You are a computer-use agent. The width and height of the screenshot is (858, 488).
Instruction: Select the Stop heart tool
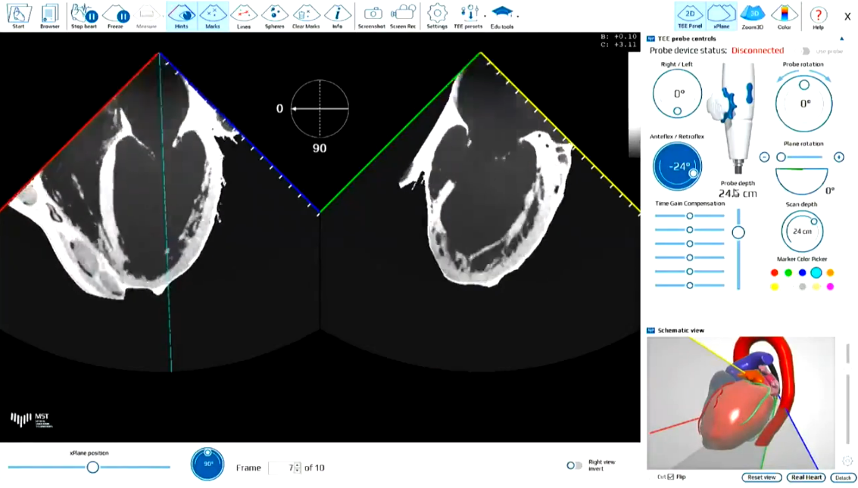(x=83, y=14)
